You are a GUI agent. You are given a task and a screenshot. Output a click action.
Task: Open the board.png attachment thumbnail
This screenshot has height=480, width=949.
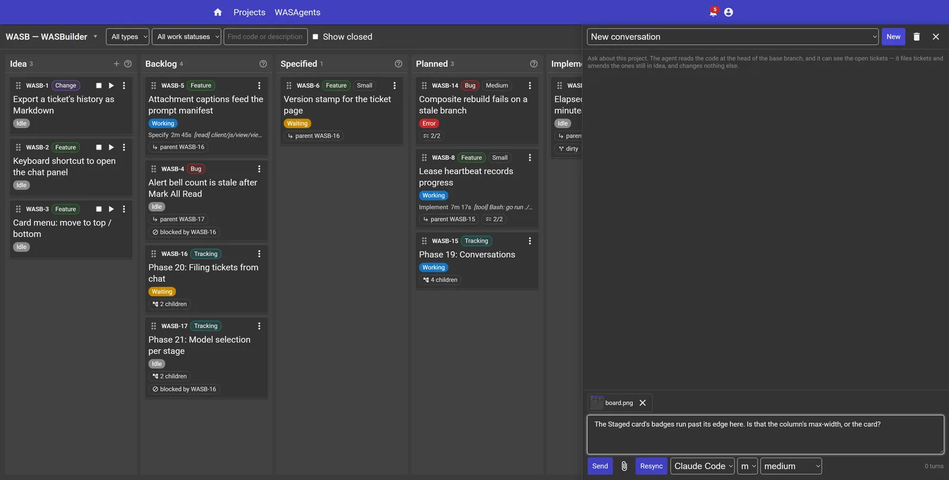click(x=597, y=403)
